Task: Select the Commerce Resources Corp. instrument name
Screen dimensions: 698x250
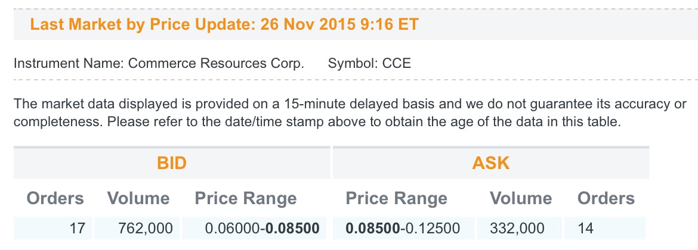Action: tap(216, 63)
